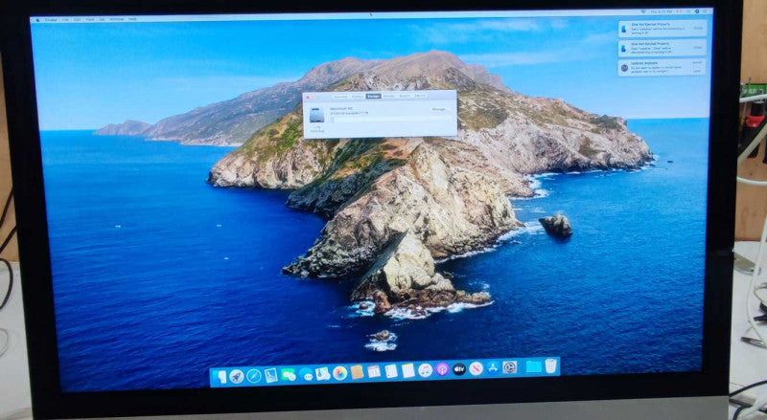Close second Disk Not Ejected notification
767x420 pixels.
pos(698,48)
